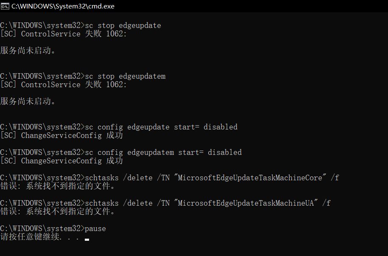388x256 pixels.
Task: Click the ControlService 1062 failure under the edgeupdate stop command
Action: tap(64, 34)
